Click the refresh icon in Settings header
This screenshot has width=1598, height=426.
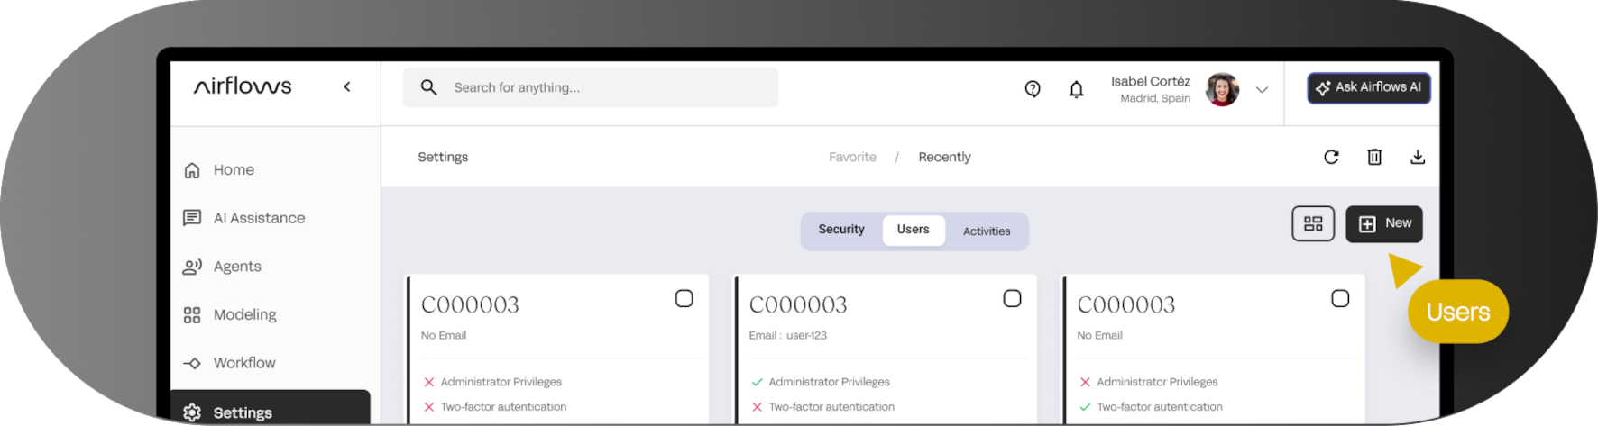coord(1331,157)
